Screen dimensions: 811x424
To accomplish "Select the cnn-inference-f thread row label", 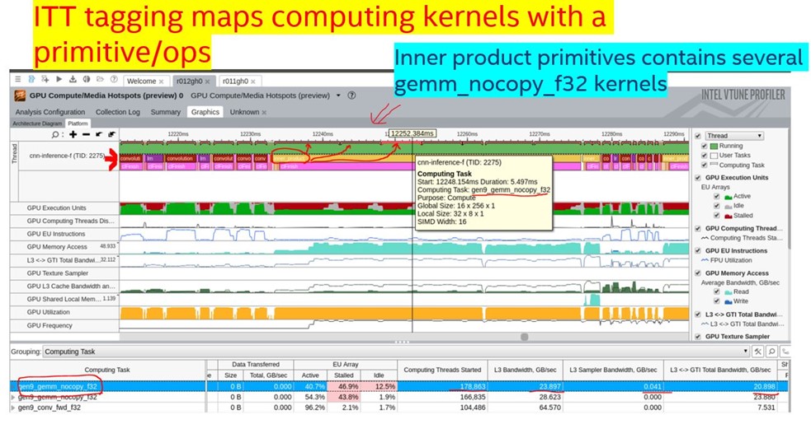I will click(x=67, y=156).
